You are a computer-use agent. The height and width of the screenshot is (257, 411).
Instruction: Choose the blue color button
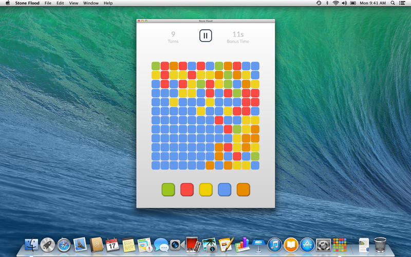pos(225,190)
